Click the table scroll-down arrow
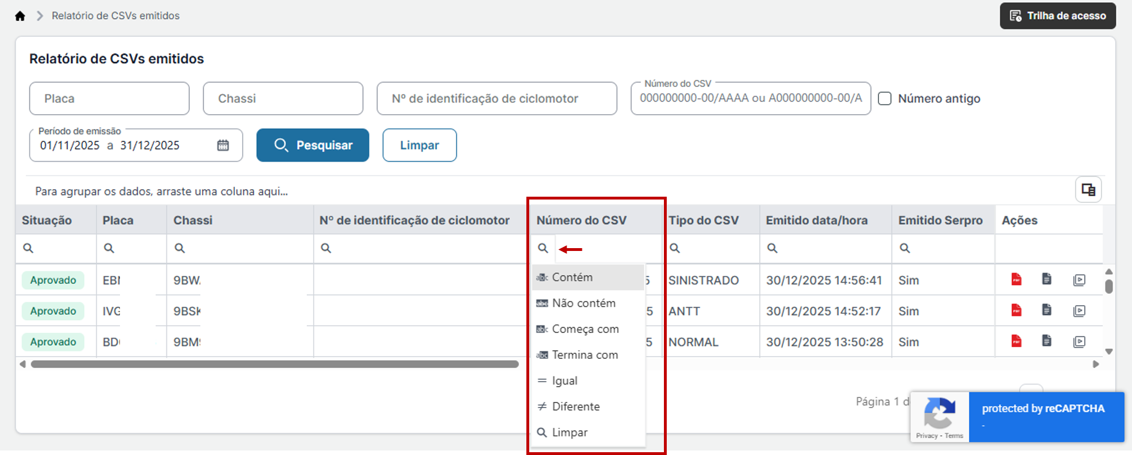 (x=1109, y=352)
